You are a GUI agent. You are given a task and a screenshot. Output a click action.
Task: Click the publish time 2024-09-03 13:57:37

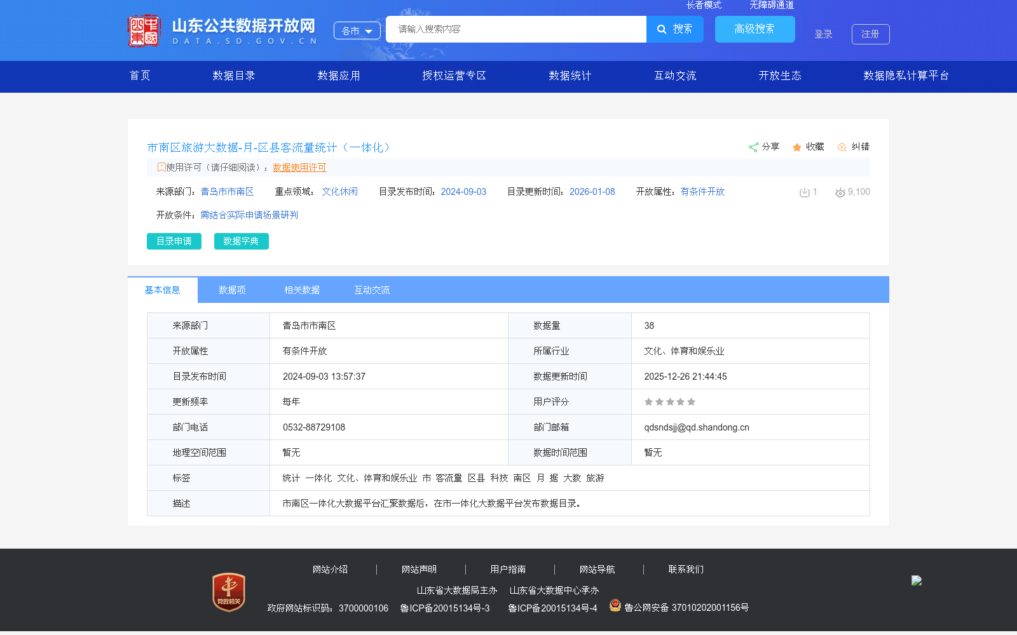tap(324, 377)
